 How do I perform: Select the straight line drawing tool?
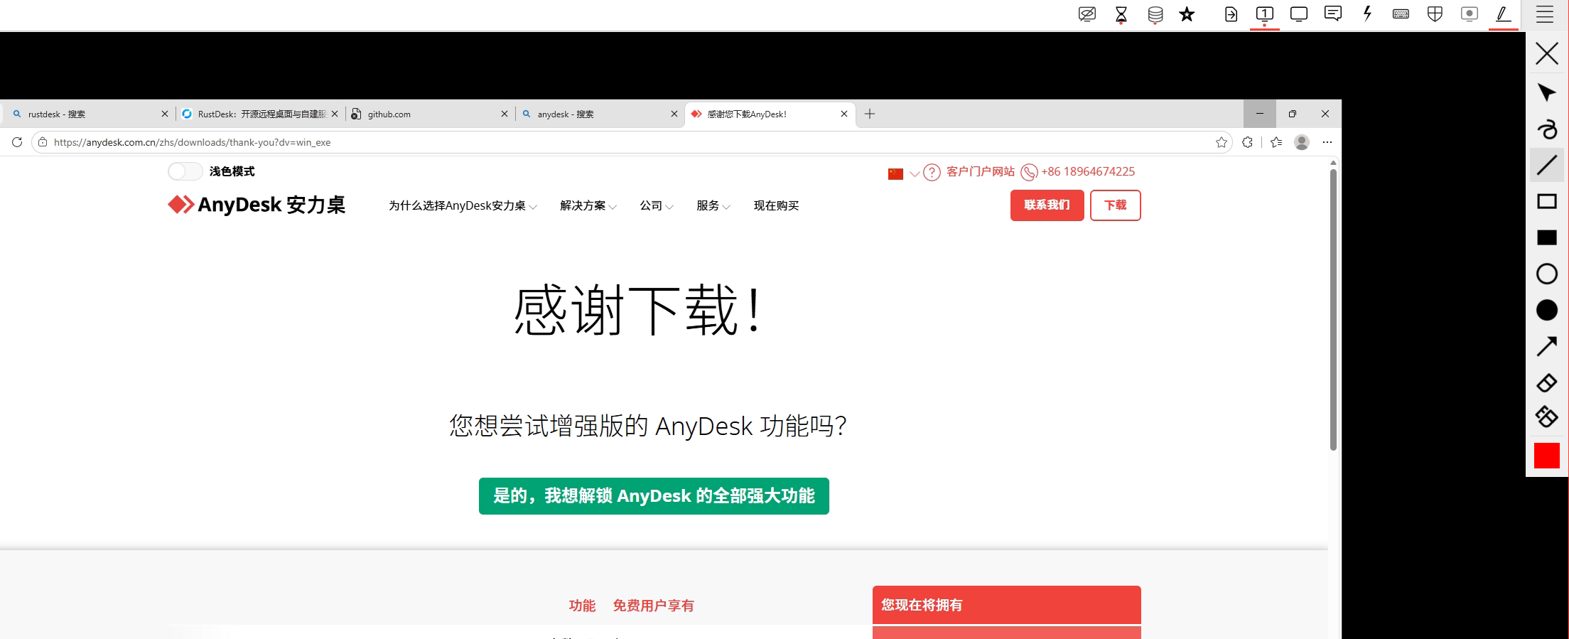1546,165
